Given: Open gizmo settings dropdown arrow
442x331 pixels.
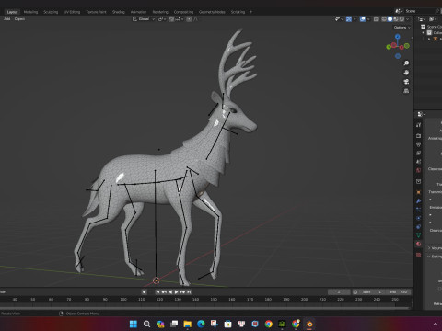Looking at the screenshot, I should pos(355,19).
